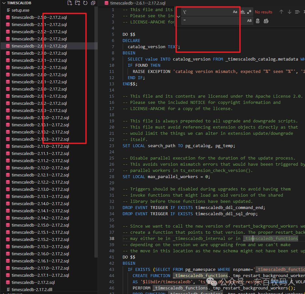Toggle Find in Selection icon
The image size is (305, 294).
coord(297,12)
